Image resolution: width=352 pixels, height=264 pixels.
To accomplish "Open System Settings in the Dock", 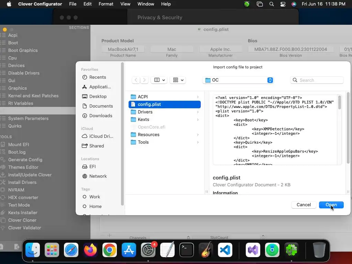I will (x=148, y=250).
